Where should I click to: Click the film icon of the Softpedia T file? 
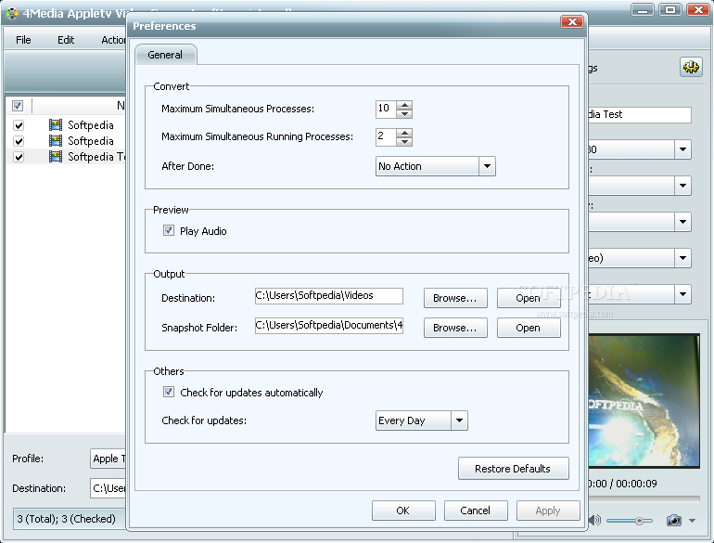pos(56,156)
